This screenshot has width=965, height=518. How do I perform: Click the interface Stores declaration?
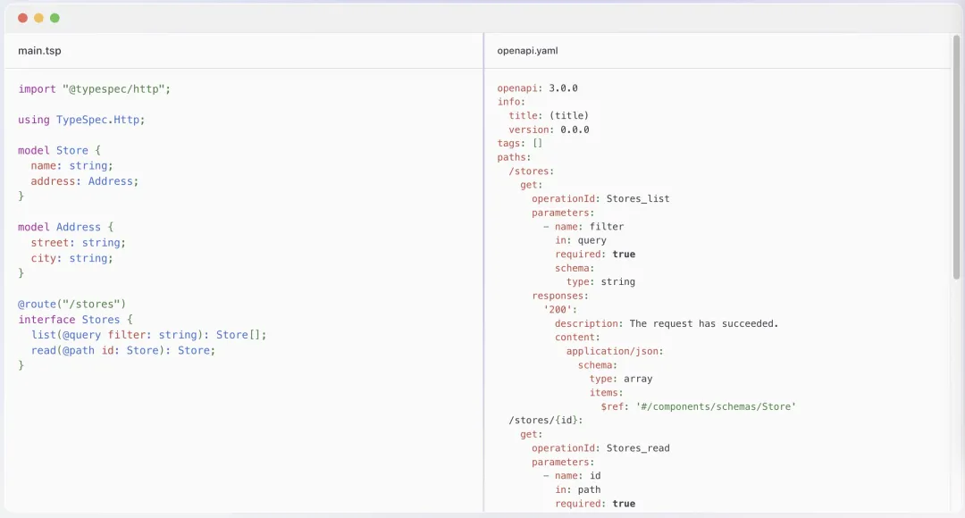[x=75, y=320]
